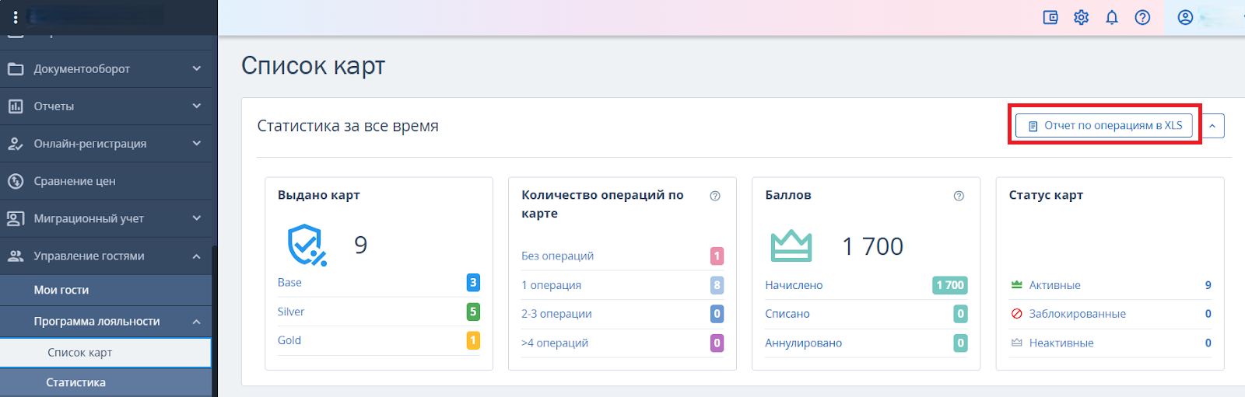Image resolution: width=1245 pixels, height=397 pixels.
Task: Click the yellow Gold count badge
Action: 473,340
